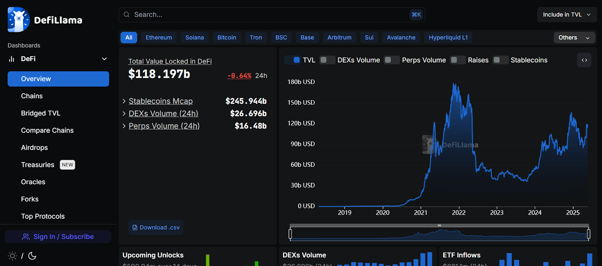
Task: Select the All chains tab
Action: (x=129, y=38)
